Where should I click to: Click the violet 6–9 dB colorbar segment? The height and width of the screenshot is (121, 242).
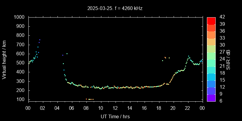[211, 97]
